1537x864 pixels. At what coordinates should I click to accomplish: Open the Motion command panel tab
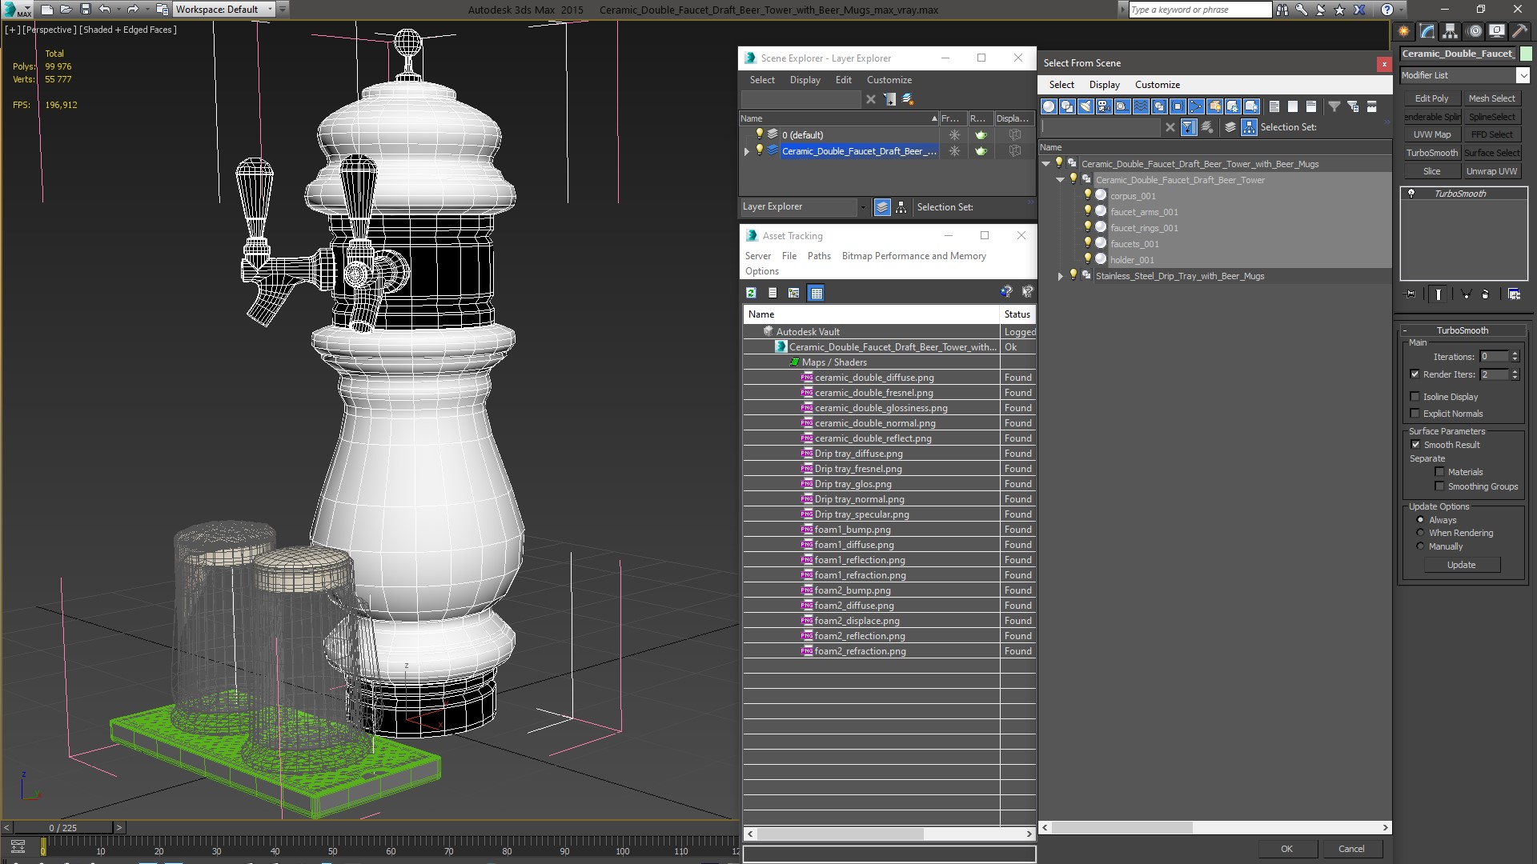click(x=1474, y=31)
